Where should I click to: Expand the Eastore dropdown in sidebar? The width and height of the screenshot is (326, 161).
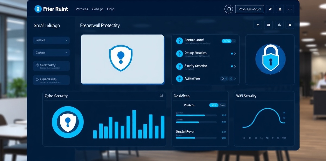click(x=51, y=53)
